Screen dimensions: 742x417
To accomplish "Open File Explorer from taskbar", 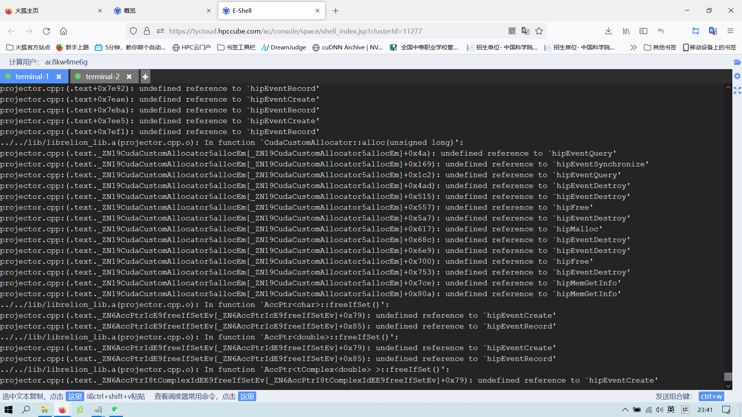I will point(45,410).
